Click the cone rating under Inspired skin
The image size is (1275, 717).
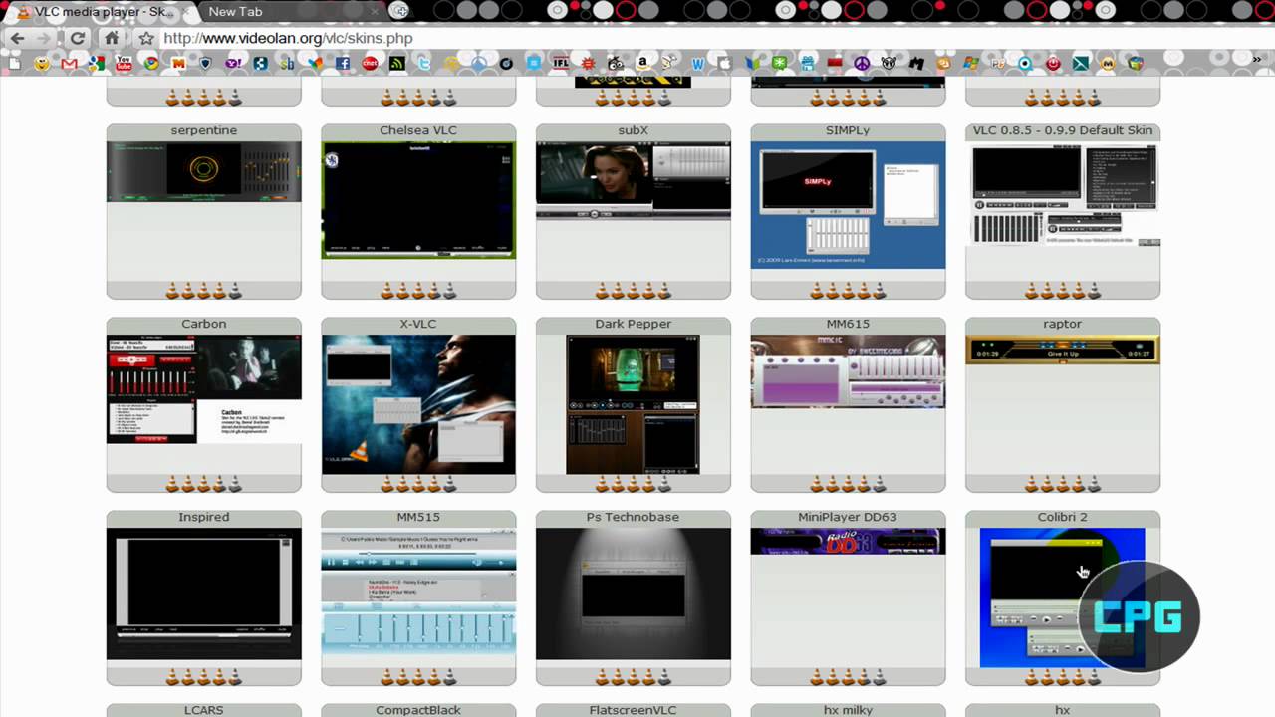pyautogui.click(x=204, y=677)
